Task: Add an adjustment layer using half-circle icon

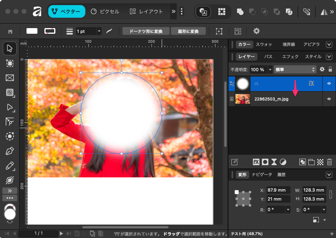Action: (x=283, y=162)
